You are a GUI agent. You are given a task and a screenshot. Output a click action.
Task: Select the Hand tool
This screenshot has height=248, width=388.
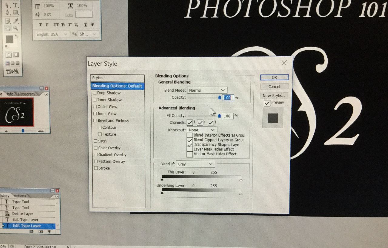pos(8,28)
